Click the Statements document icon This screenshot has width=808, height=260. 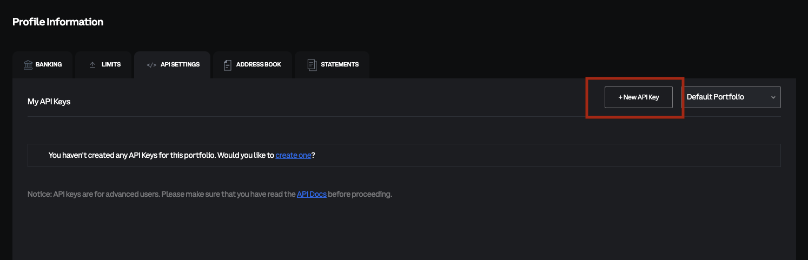pos(312,65)
